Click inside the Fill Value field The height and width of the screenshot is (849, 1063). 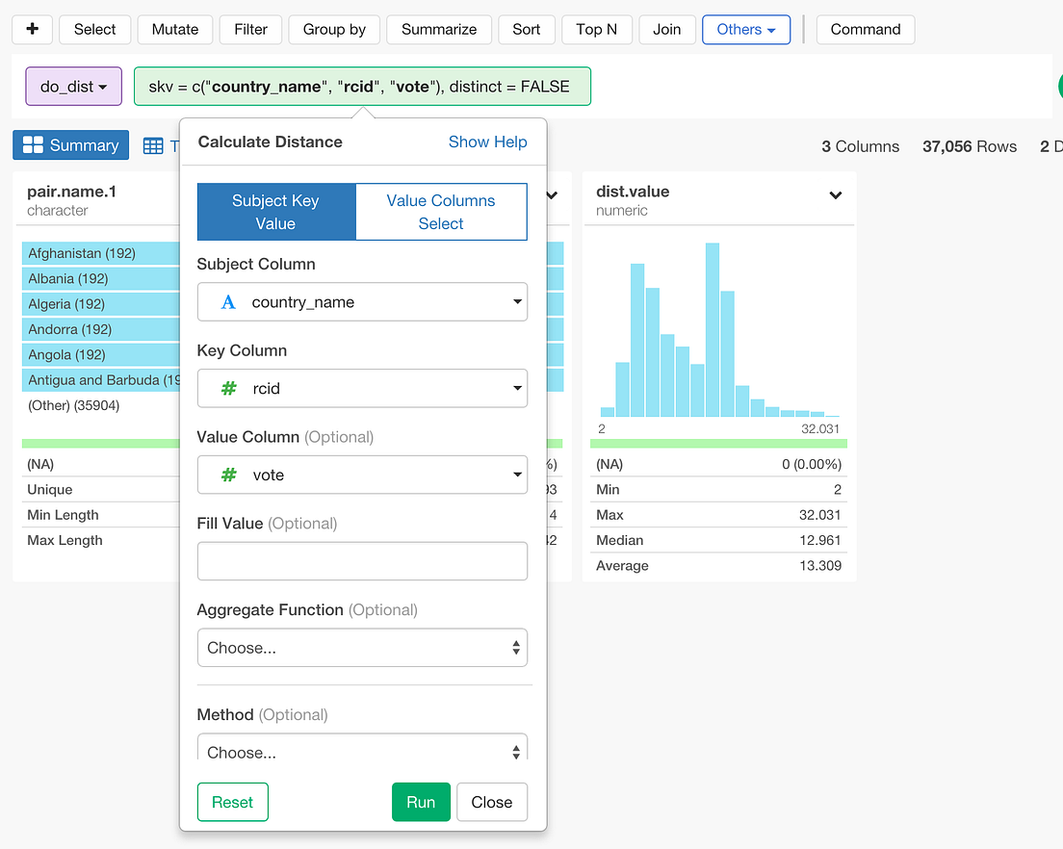coord(362,560)
